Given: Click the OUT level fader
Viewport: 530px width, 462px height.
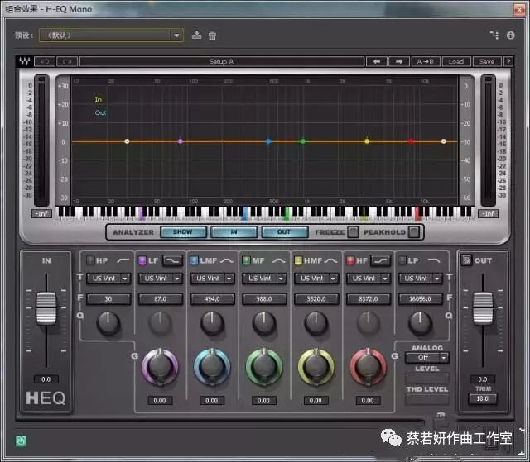Looking at the screenshot, I should click(x=483, y=308).
